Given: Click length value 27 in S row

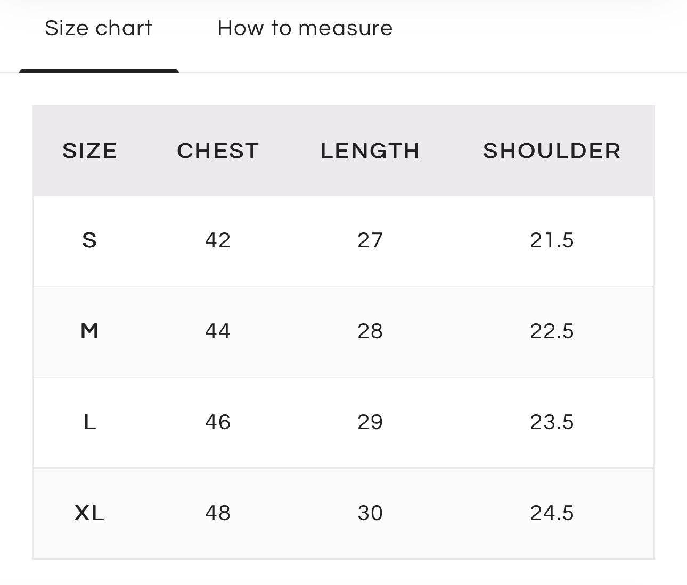Looking at the screenshot, I should (370, 240).
